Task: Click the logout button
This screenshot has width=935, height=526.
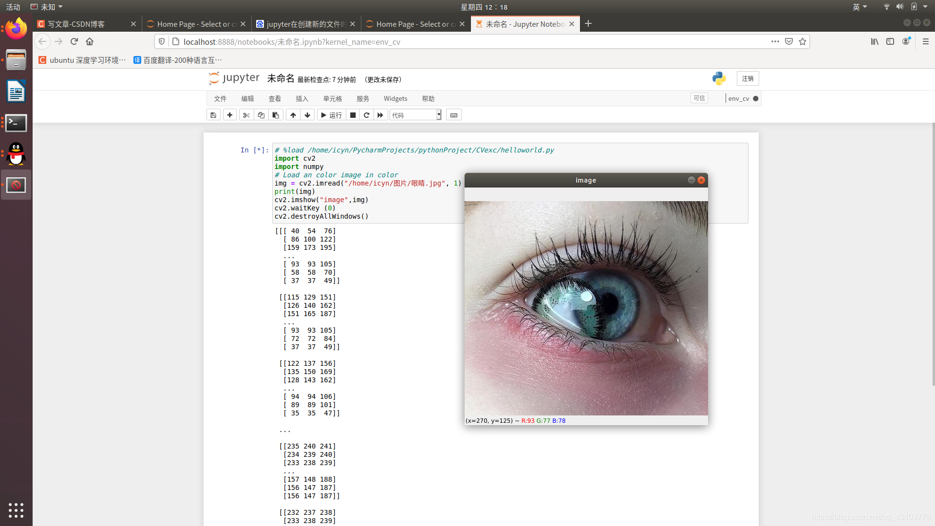Action: click(748, 78)
